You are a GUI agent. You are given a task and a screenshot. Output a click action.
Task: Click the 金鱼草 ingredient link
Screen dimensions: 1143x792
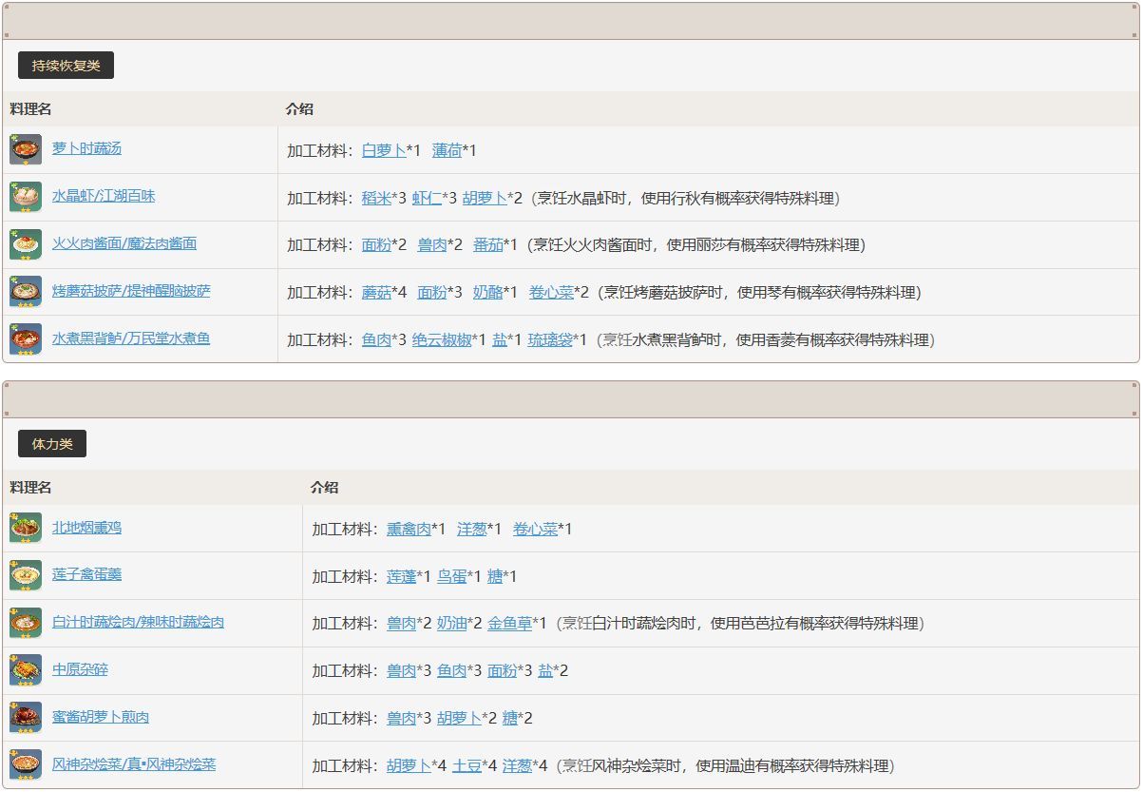(x=509, y=624)
